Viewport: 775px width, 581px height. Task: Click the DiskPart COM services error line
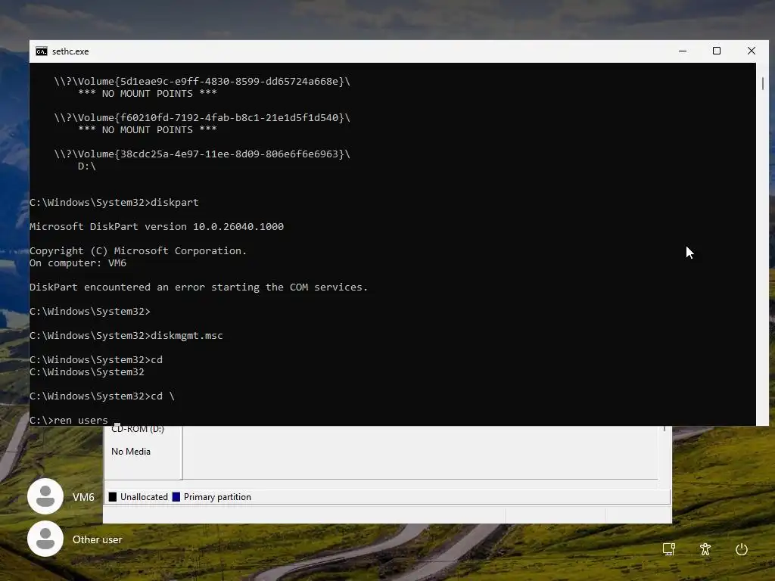(199, 287)
